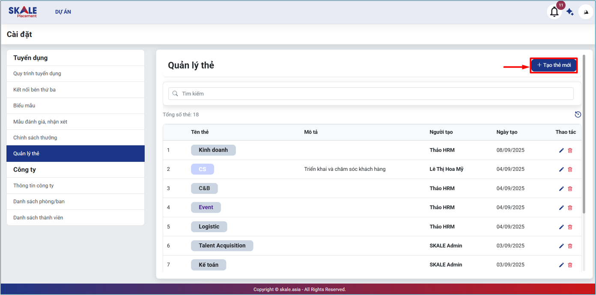The image size is (596, 295).
Task: Focus the Tìm kiếm search field
Action: 371,93
